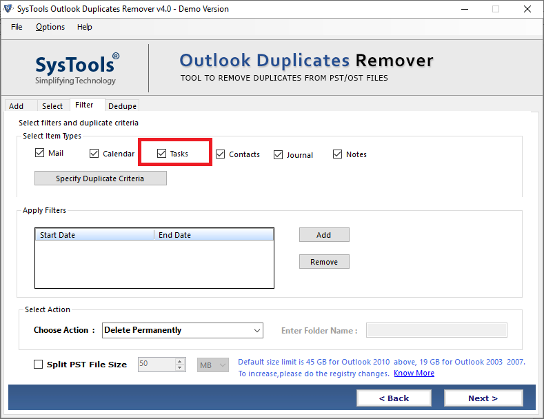
Task: Proceed with the Next button
Action: (x=483, y=398)
